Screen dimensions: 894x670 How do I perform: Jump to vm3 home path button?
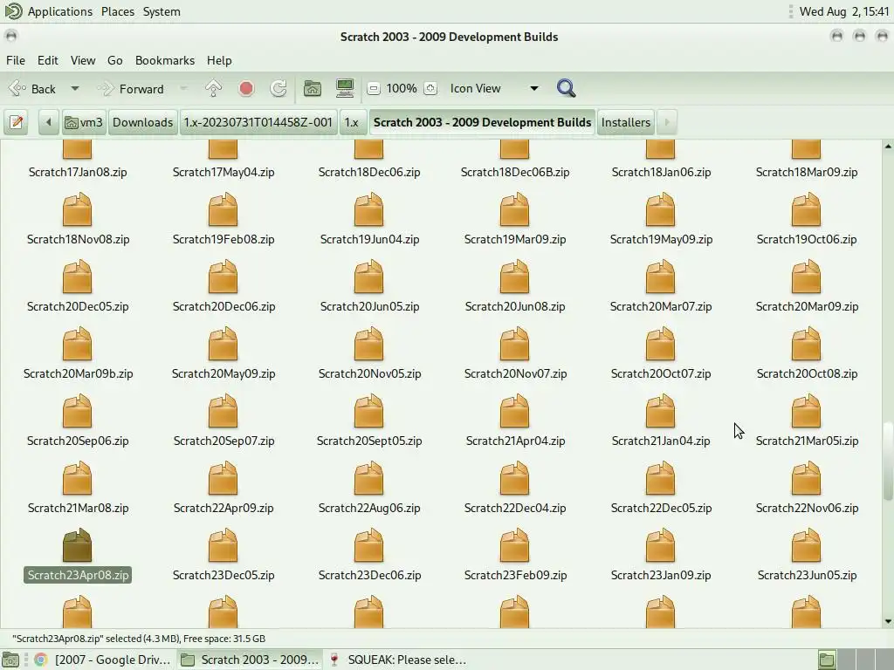point(84,122)
